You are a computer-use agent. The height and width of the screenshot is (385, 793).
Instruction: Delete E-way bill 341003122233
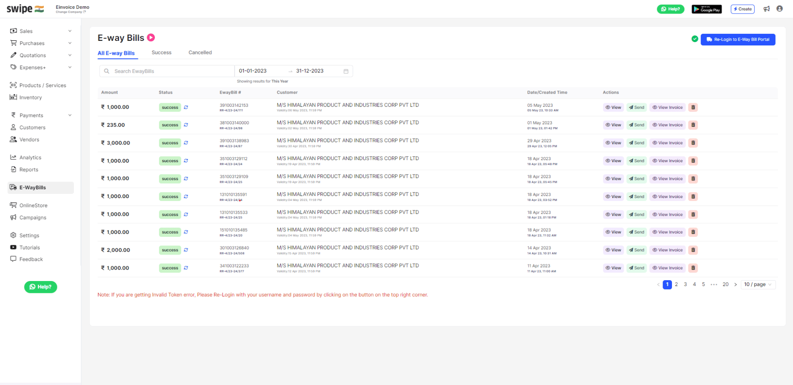coord(693,268)
